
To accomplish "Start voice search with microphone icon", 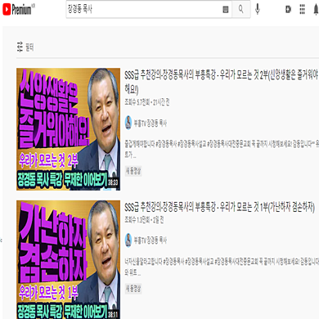I will click(x=258, y=9).
